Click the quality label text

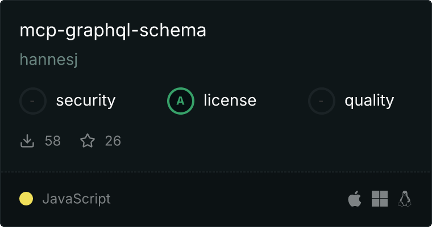[x=369, y=100]
